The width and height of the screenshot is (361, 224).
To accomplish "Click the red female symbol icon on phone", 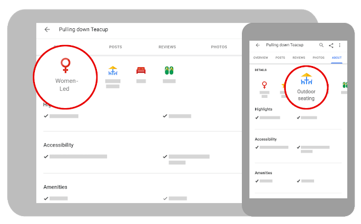I will (264, 85).
